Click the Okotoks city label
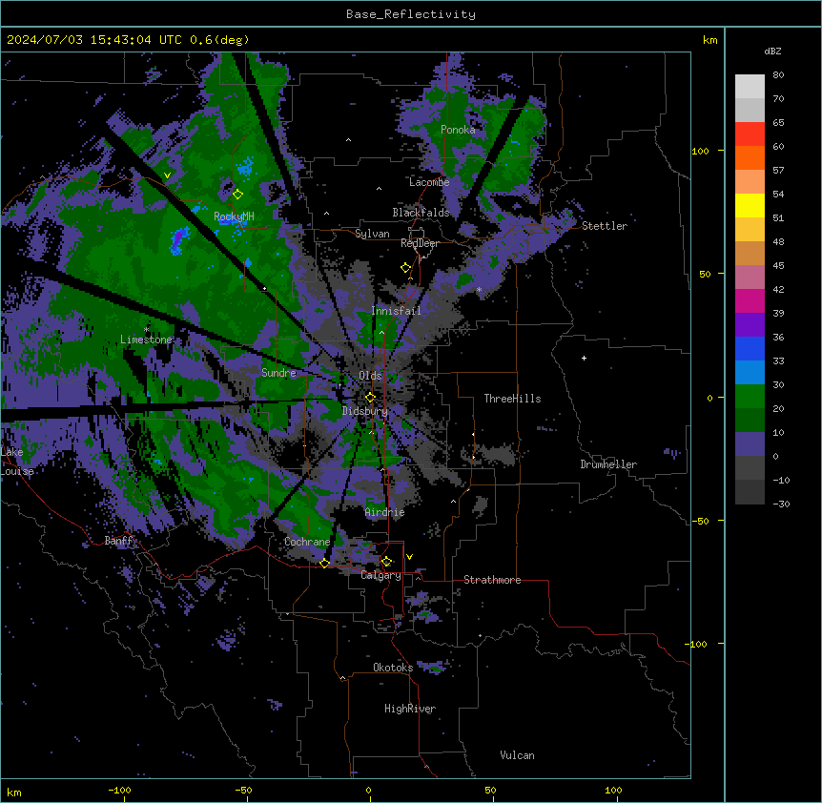Image resolution: width=822 pixels, height=803 pixels. coord(393,668)
